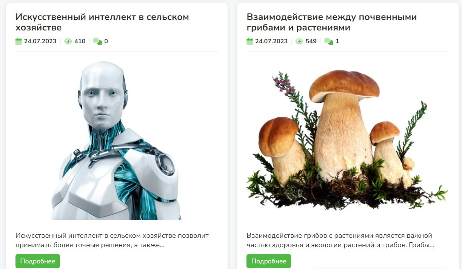Image resolution: width=462 pixels, height=269 pixels.
Task: Select the 24.07.2023 date on fungi article
Action: (271, 41)
